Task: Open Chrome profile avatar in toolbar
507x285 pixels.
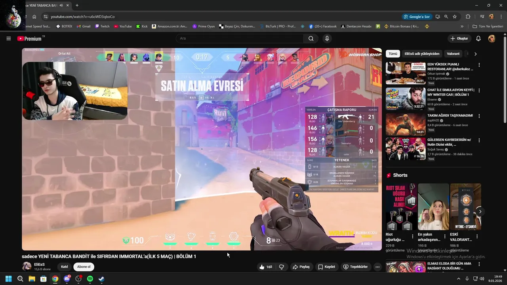Action: (491, 17)
